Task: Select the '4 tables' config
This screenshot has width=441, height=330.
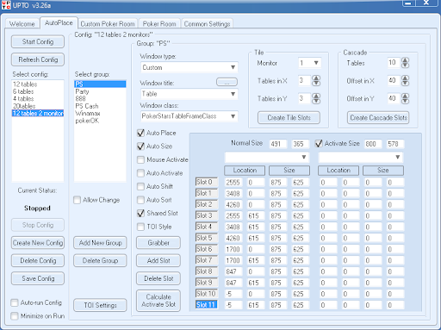Action: click(x=38, y=98)
